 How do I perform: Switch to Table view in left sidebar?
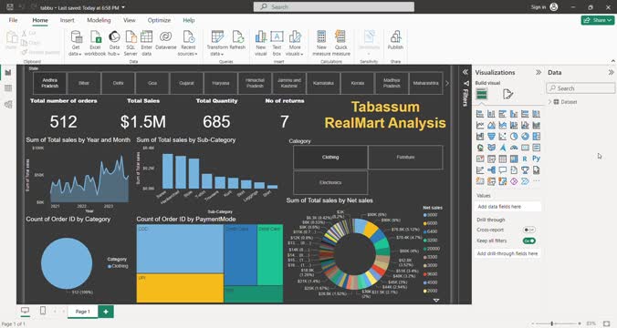pos(8,88)
